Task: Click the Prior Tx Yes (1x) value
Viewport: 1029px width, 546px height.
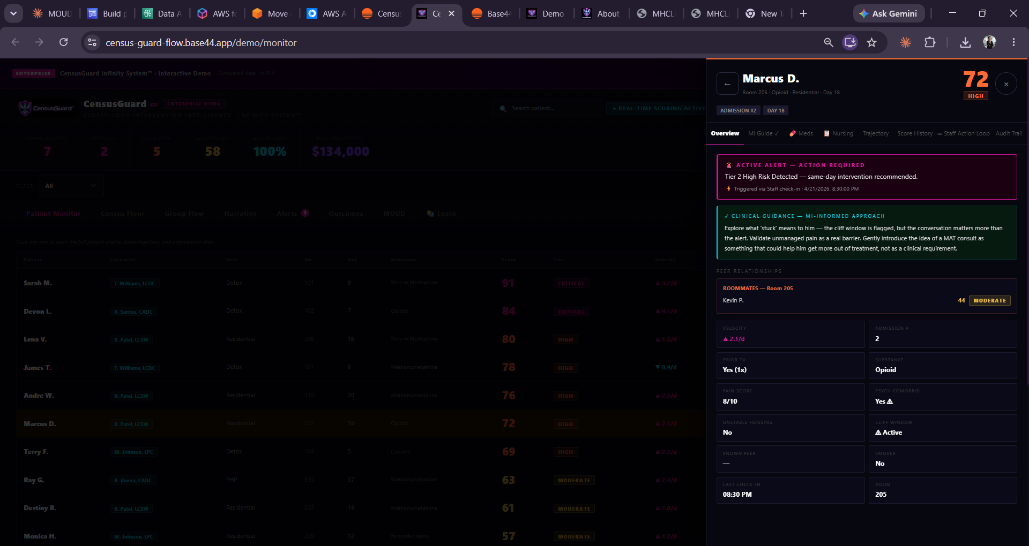Action: (734, 370)
